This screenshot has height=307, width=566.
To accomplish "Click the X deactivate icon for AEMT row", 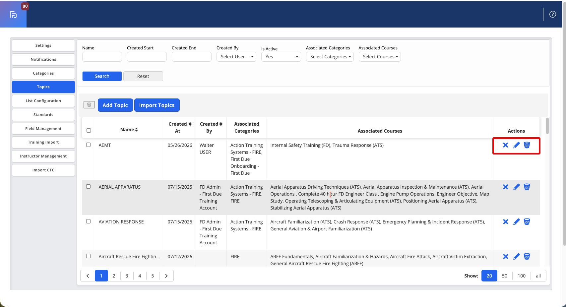I will coord(506,145).
